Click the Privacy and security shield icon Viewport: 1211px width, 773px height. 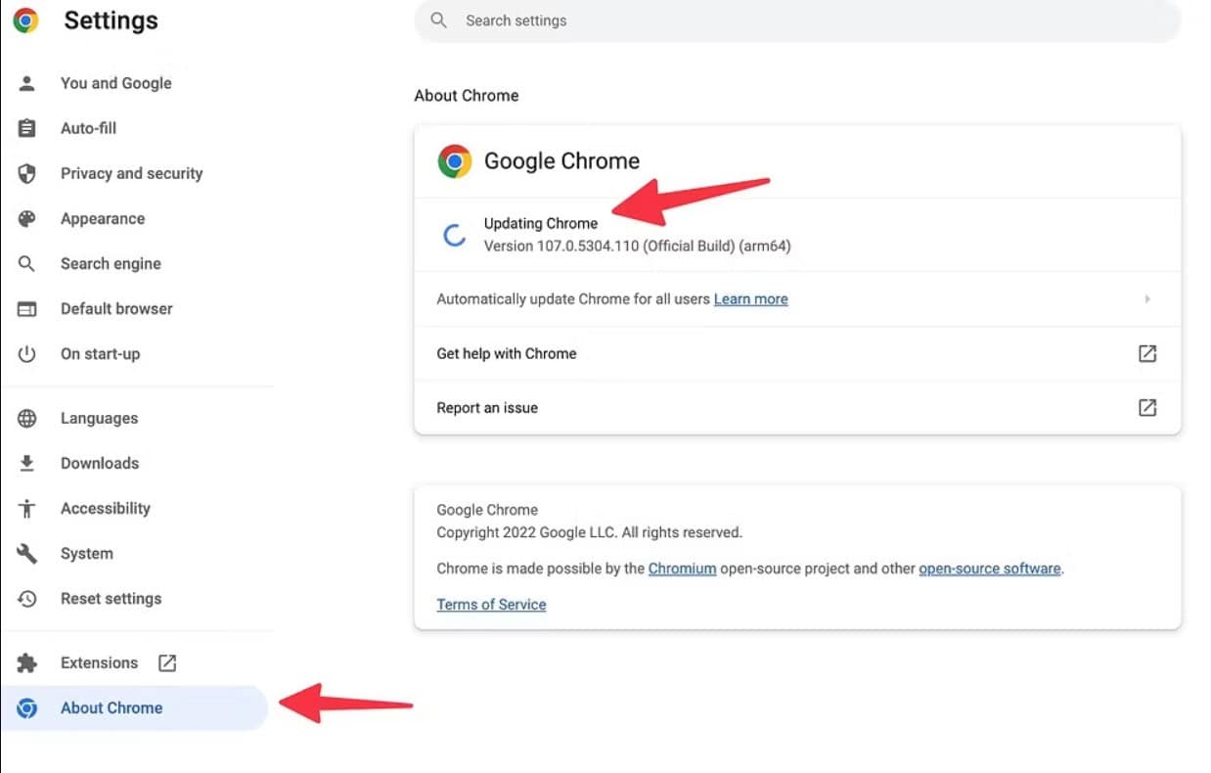coord(27,173)
